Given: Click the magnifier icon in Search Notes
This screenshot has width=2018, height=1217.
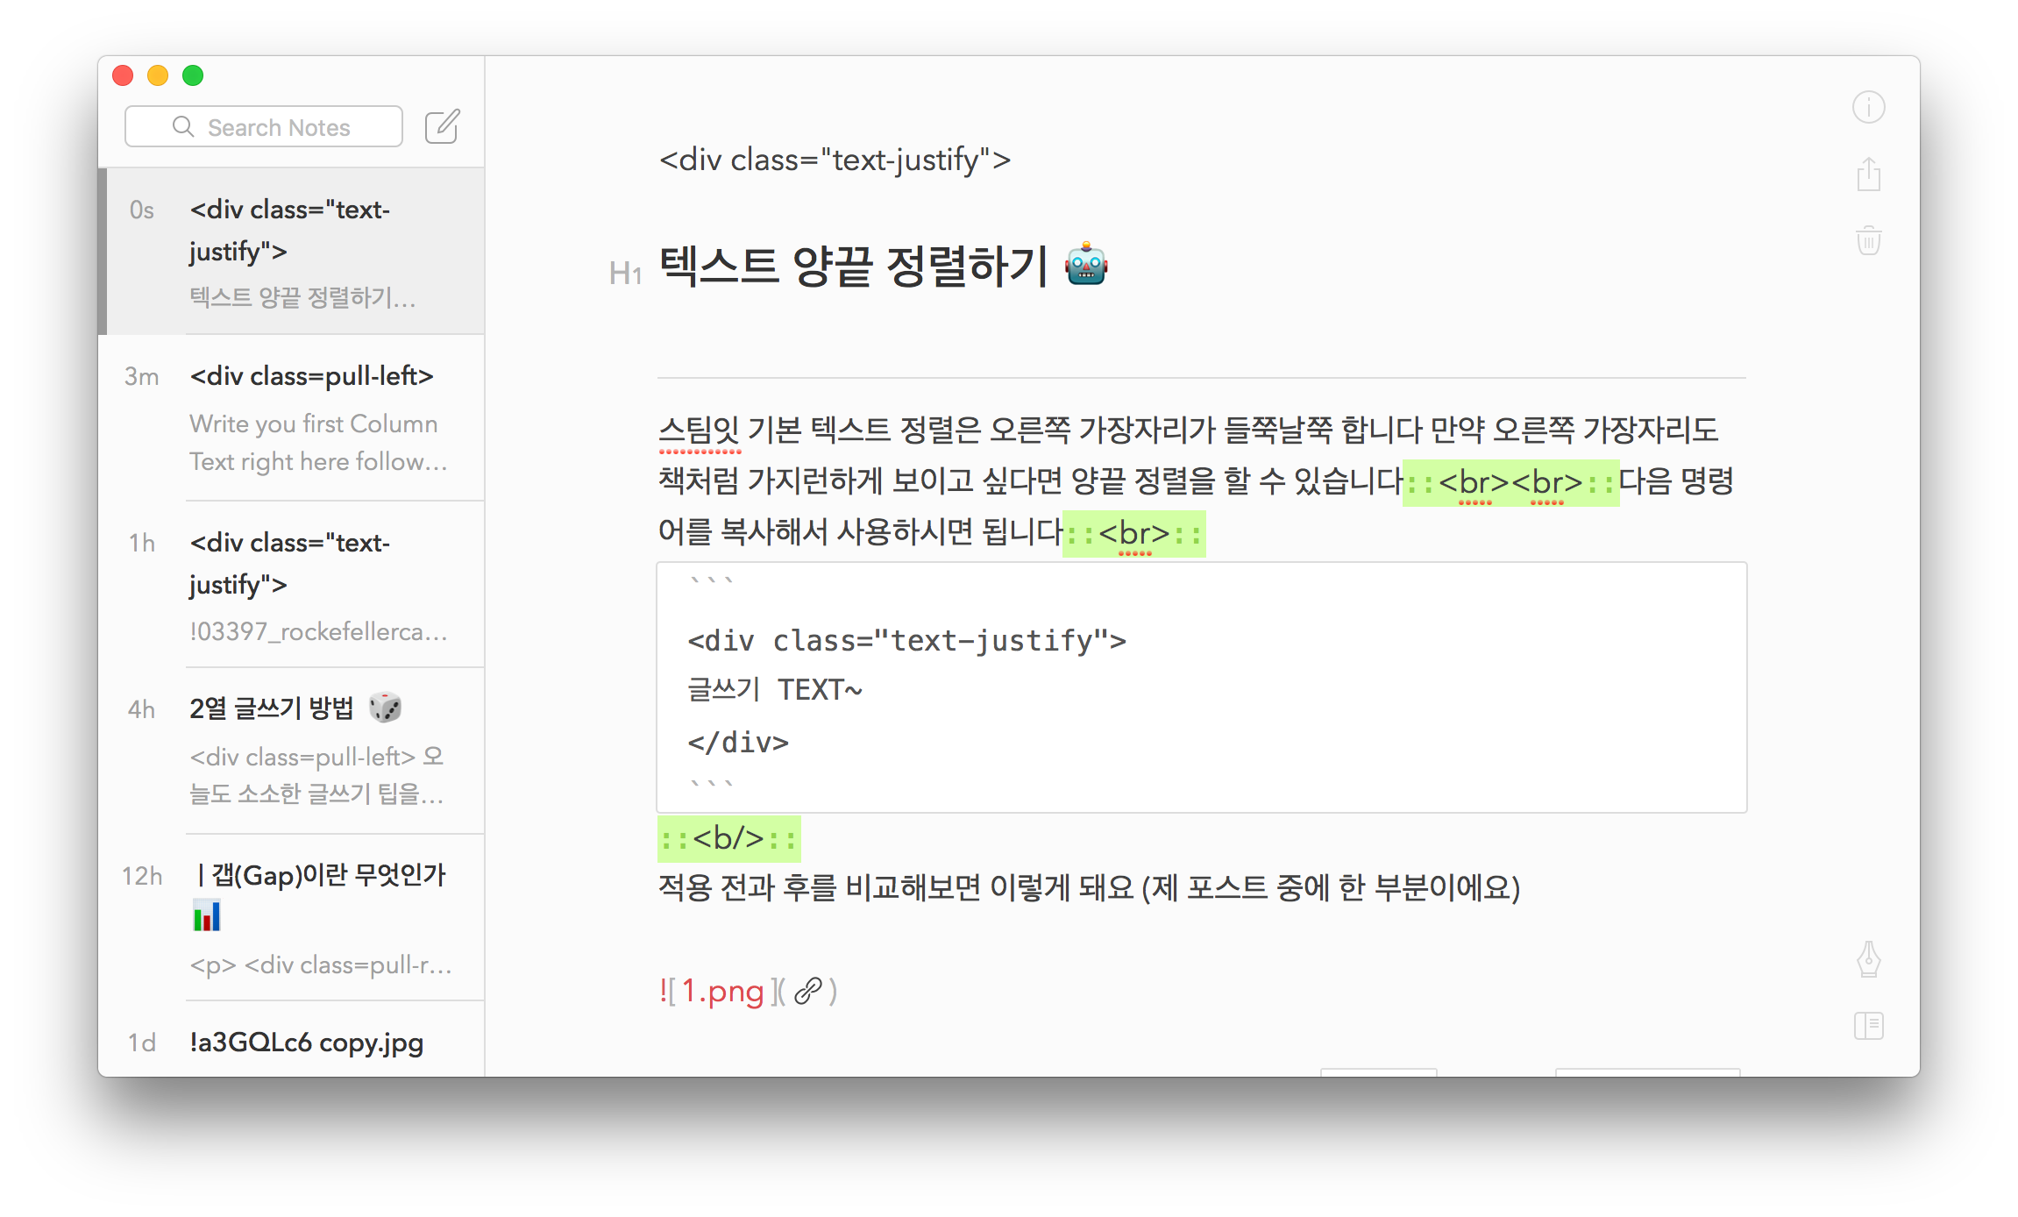Looking at the screenshot, I should tap(183, 127).
